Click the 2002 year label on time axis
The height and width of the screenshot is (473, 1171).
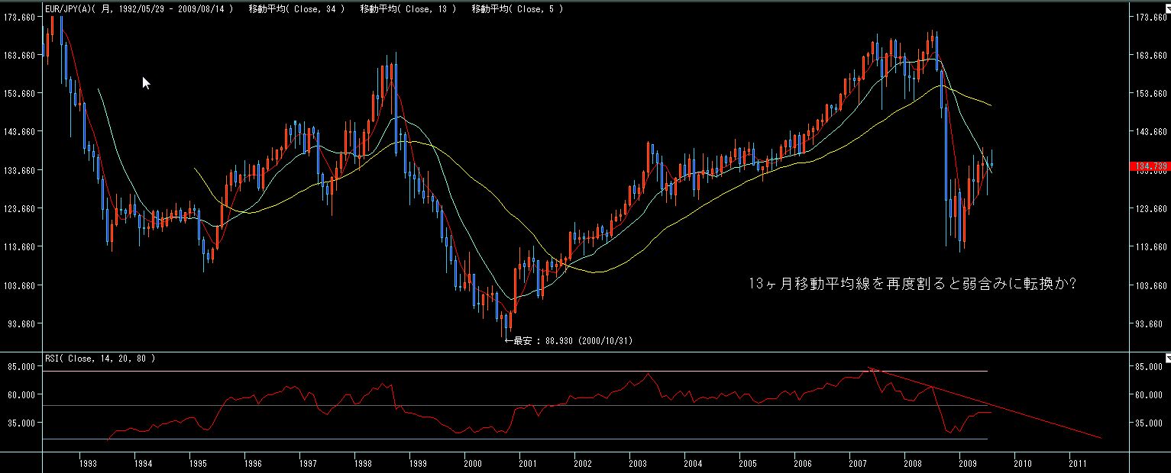(x=583, y=463)
